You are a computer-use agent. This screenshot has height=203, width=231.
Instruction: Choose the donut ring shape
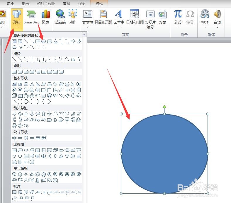tap(26, 96)
